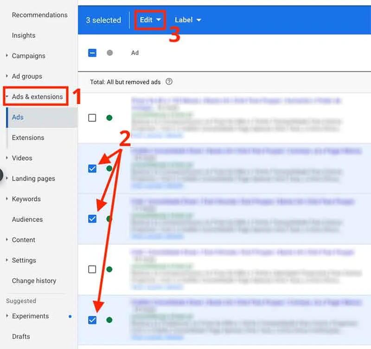
Task: Click the first ad's green status dot
Action: [109, 118]
